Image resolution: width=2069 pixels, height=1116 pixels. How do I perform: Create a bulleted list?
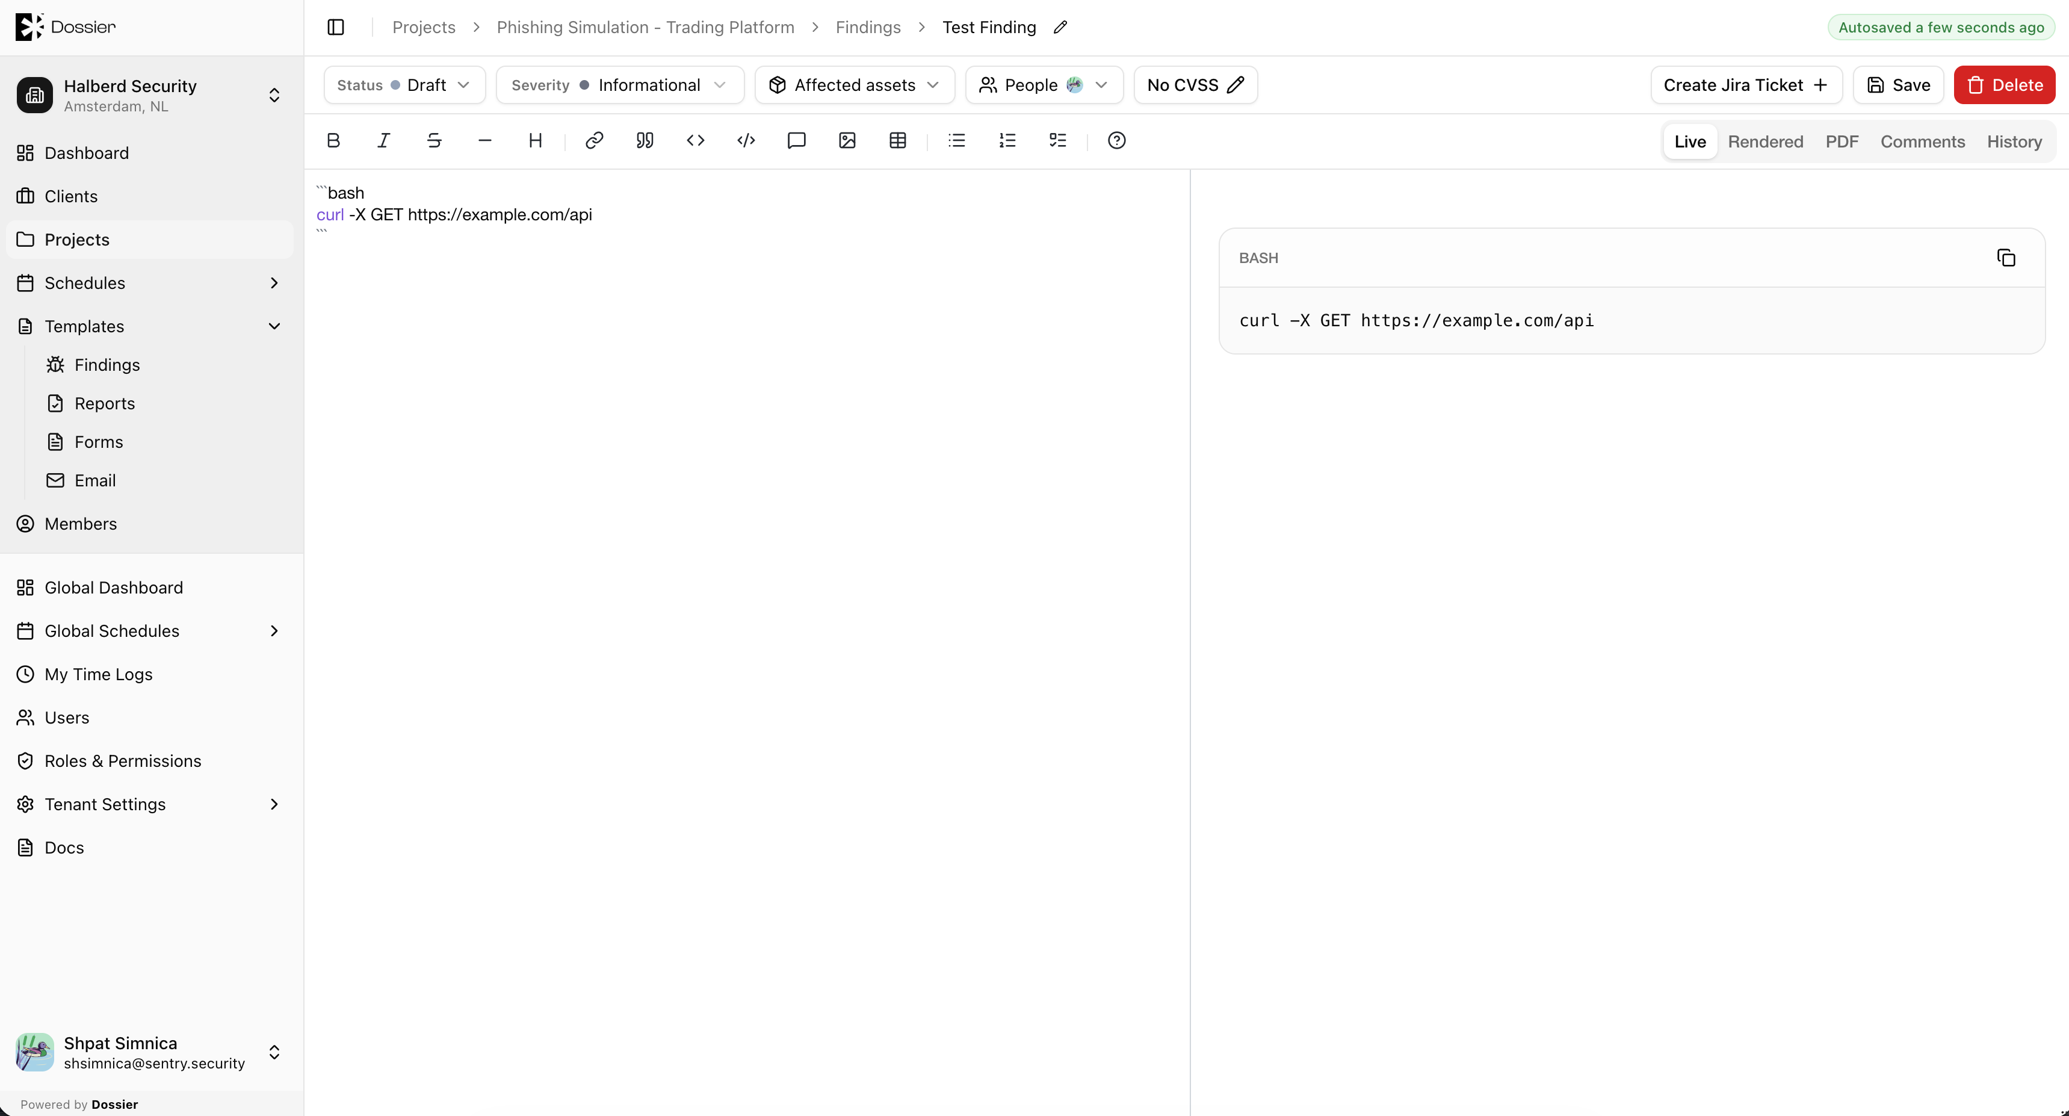(x=957, y=141)
